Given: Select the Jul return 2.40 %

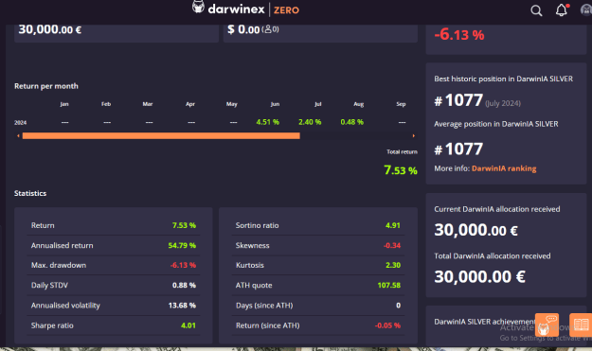Looking at the screenshot, I should (x=310, y=122).
